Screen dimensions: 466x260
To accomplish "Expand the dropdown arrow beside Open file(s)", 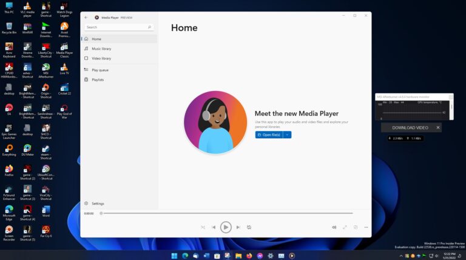I will click(x=287, y=135).
